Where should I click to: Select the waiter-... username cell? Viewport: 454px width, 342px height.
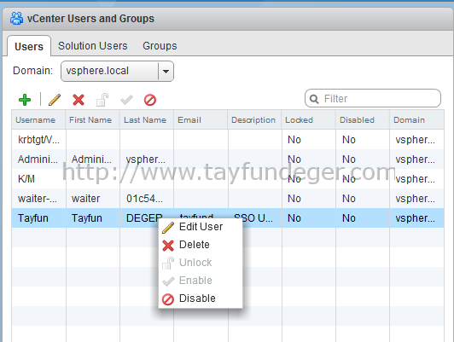[x=38, y=199]
